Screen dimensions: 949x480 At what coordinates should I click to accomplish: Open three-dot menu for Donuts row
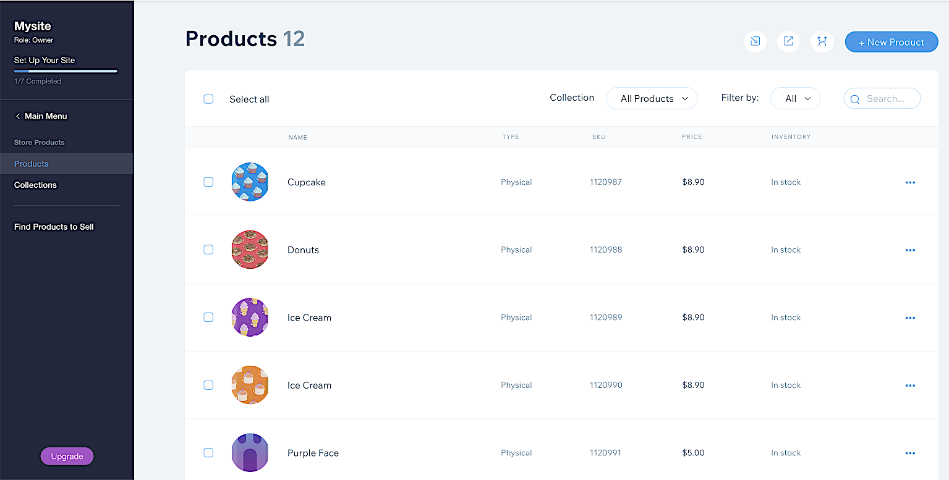[909, 250]
